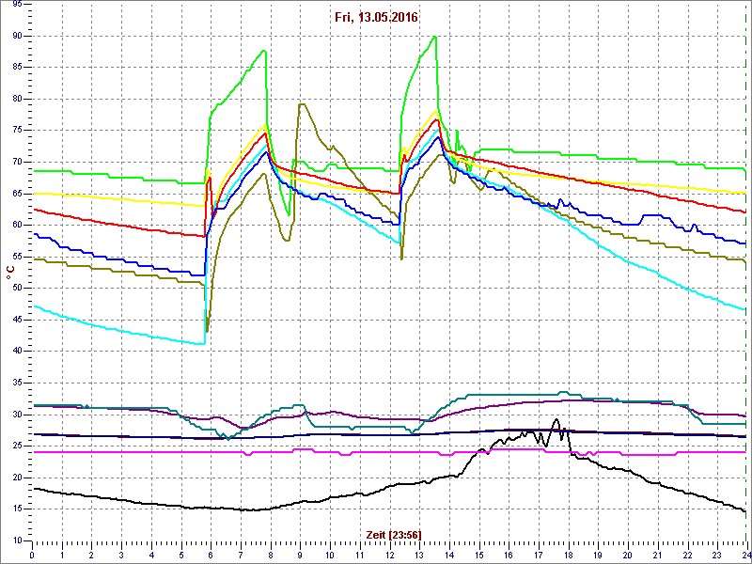752x564 pixels.
Task: Click hour "21" on the time axis
Action: [657, 556]
